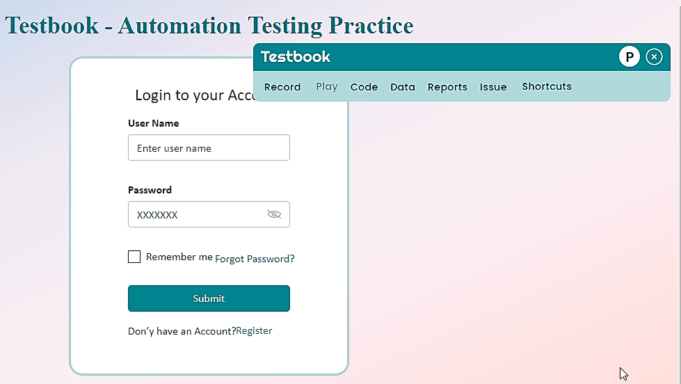Open the Code tab
681x384 pixels.
364,87
